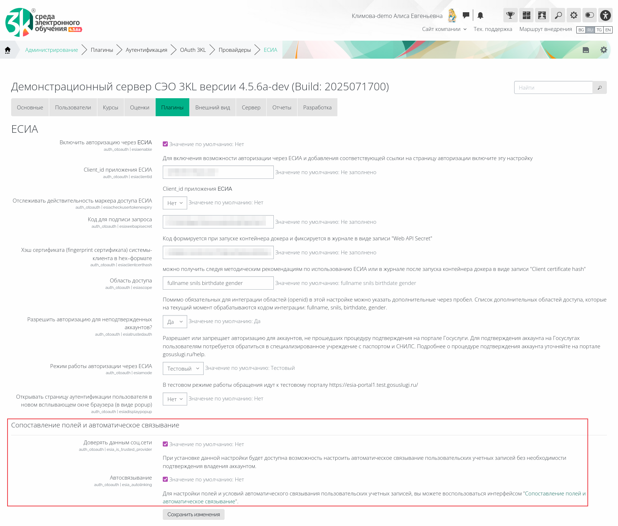Image resolution: width=618 pixels, height=526 pixels.
Task: Click the magnifier search icon in header
Action: (558, 15)
